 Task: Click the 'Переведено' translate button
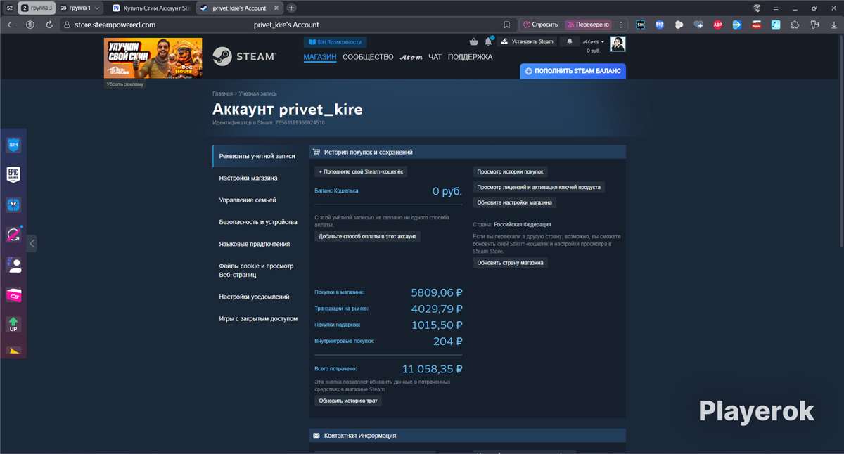tap(588, 25)
